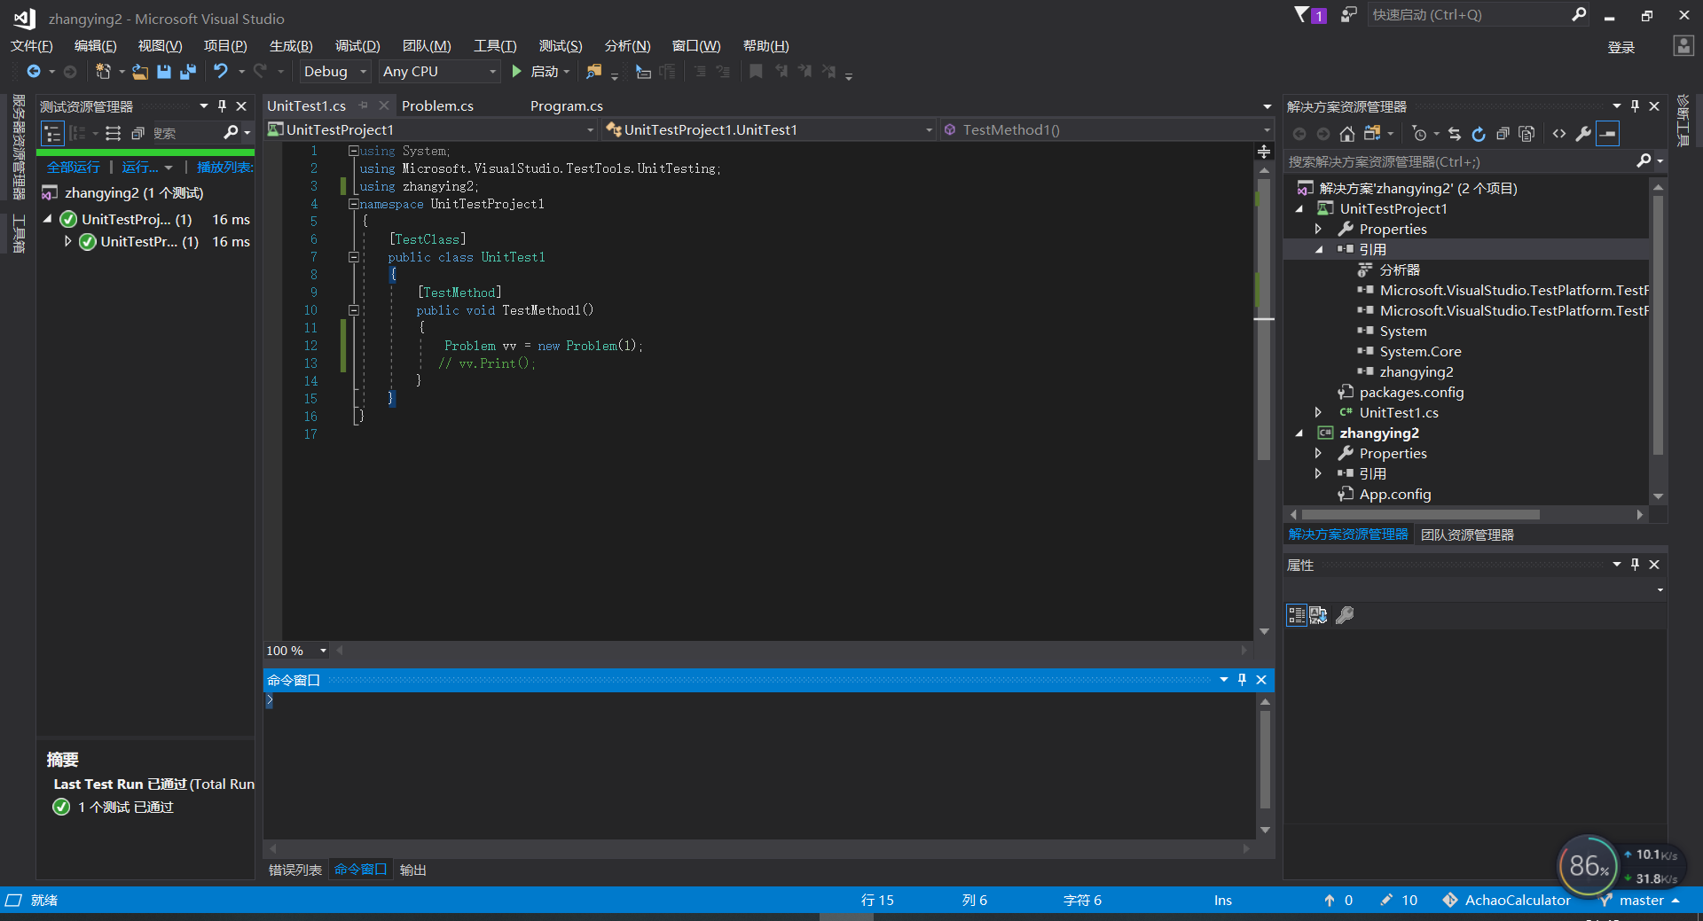Click the 播放列表 Playlist link
Image resolution: width=1703 pixels, height=921 pixels.
coord(224,167)
